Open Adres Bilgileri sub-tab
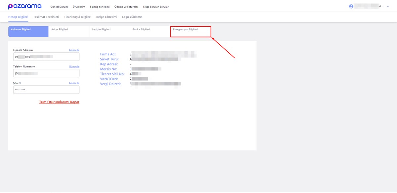 [x=69, y=32]
